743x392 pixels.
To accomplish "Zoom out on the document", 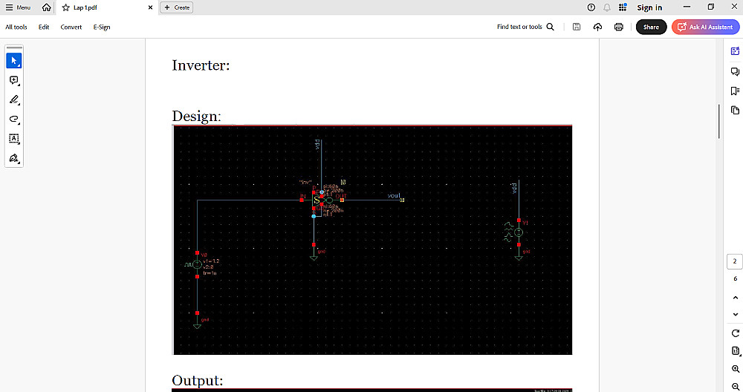I will pos(736,386).
